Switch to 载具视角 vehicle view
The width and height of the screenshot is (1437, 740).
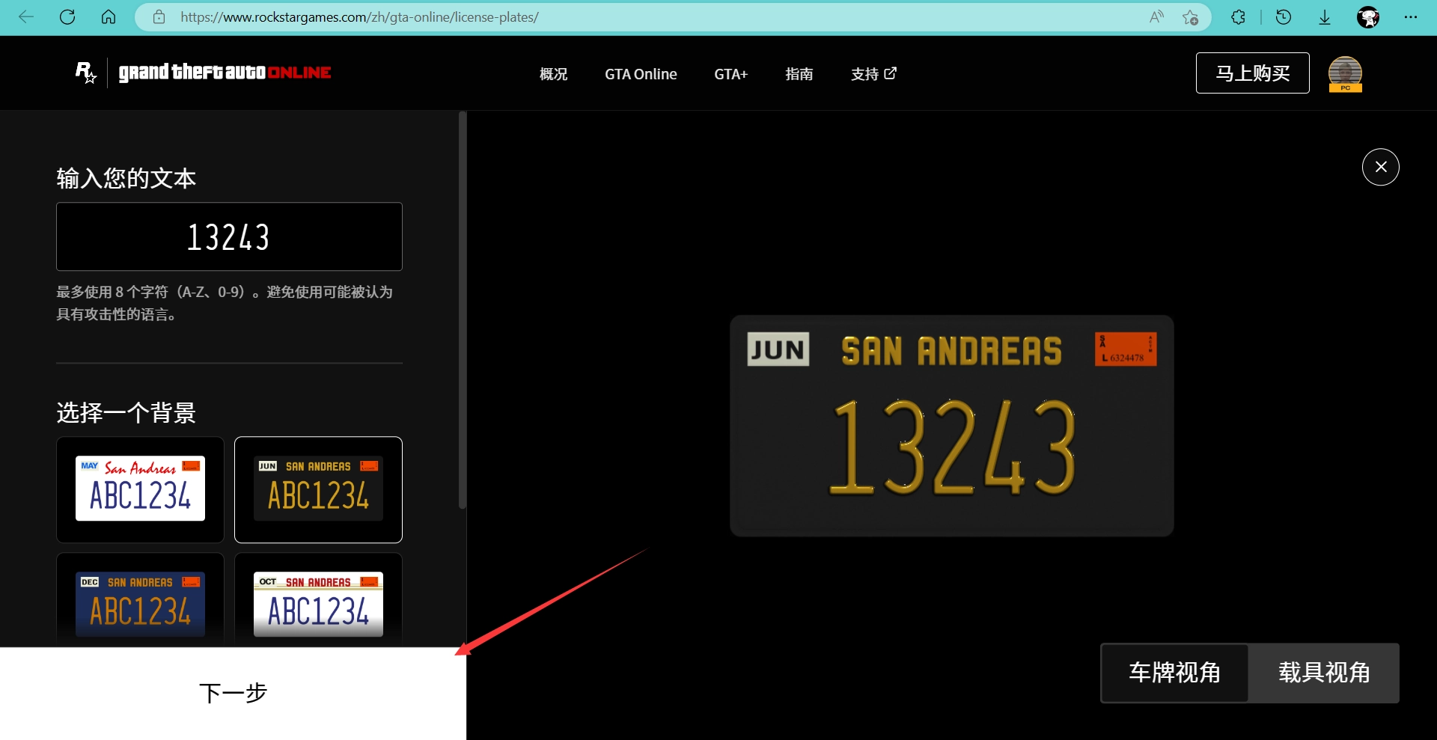[1323, 673]
